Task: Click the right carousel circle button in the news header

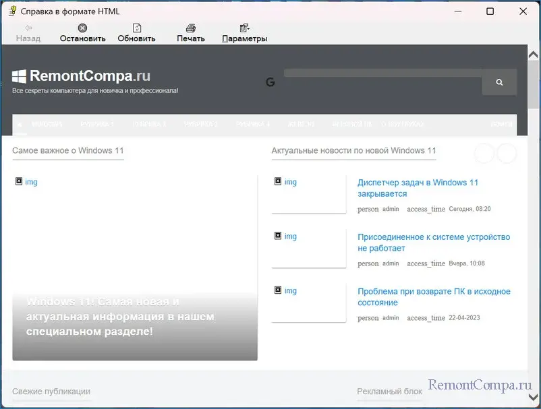Action: (507, 154)
